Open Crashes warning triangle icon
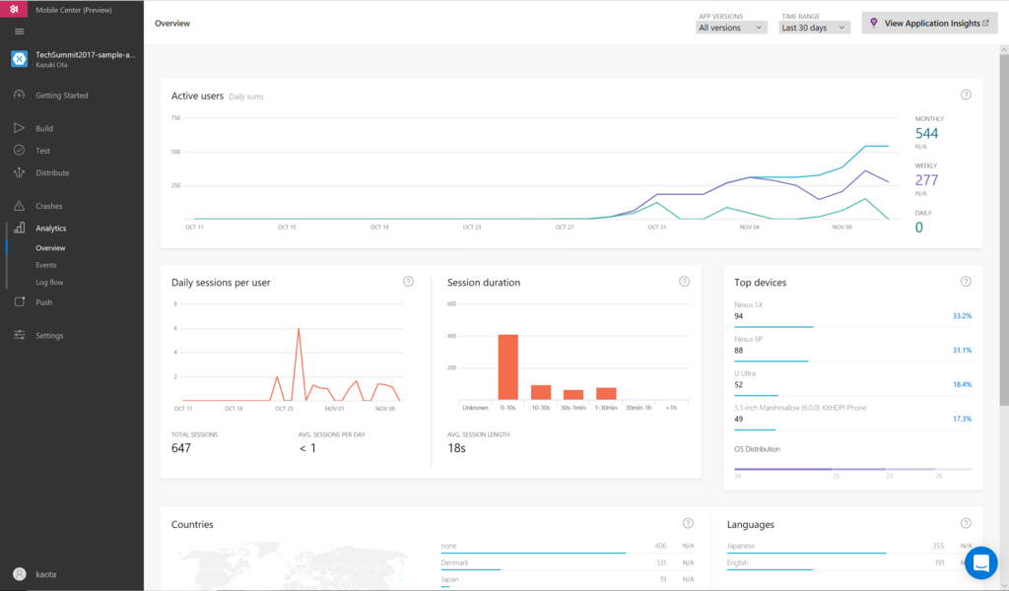 20,206
